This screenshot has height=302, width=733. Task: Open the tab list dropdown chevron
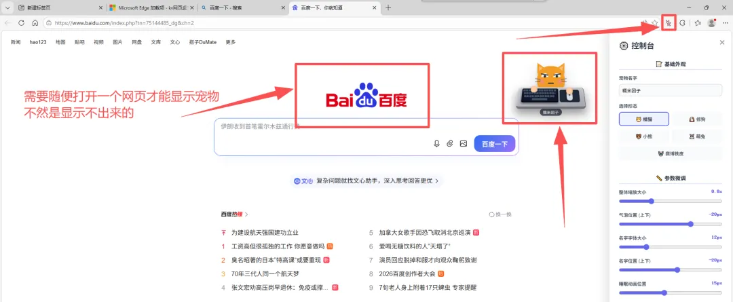click(x=7, y=8)
